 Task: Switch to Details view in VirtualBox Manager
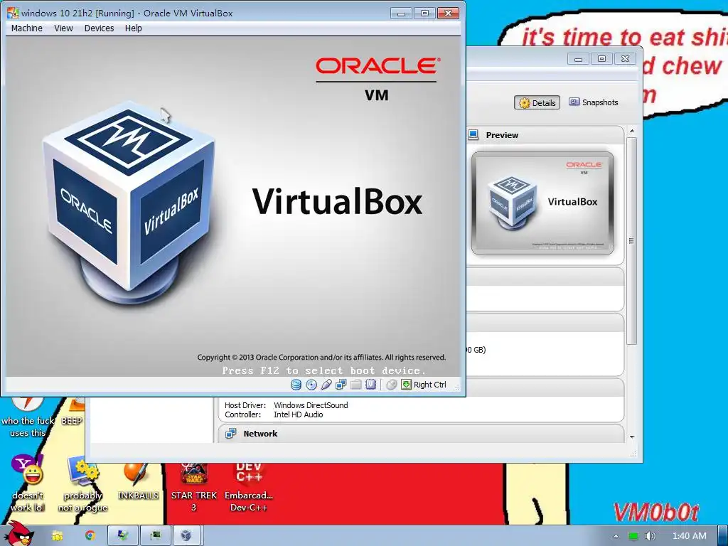coord(537,102)
